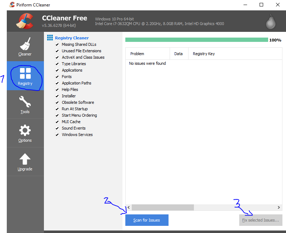Click the Intel Core i7-3632QM specs line

[159, 24]
